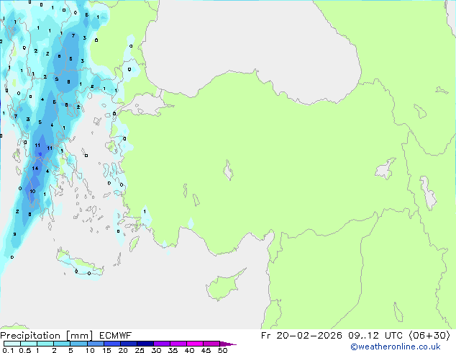The image size is (456, 353).
Task: Click the 10–15 mm legend swatch
Action: click(x=96, y=344)
